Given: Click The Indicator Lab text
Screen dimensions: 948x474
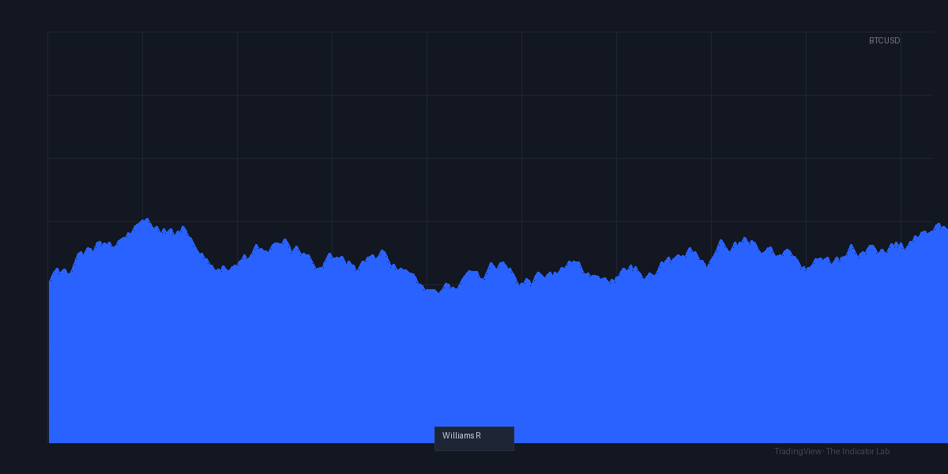Looking at the screenshot, I should 858,451.
